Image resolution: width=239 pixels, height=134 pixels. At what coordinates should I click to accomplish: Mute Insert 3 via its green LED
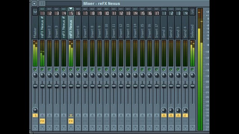tap(56, 69)
